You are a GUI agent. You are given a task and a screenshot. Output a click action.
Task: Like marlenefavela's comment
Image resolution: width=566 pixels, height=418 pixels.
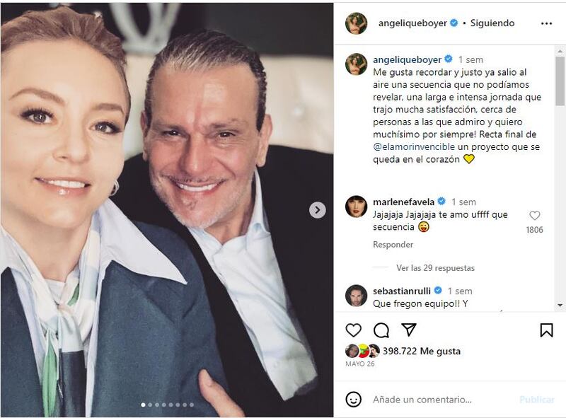coord(534,216)
